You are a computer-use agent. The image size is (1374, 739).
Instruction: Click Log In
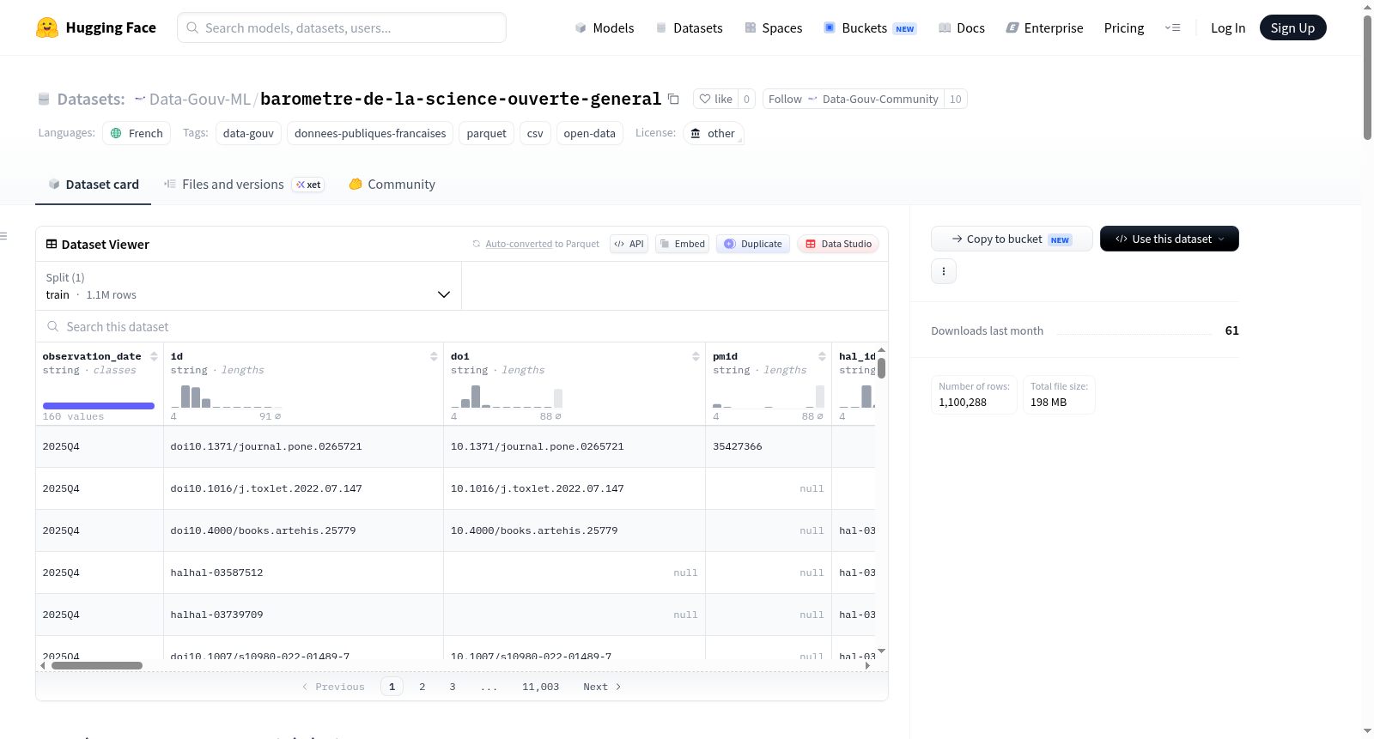1228,27
